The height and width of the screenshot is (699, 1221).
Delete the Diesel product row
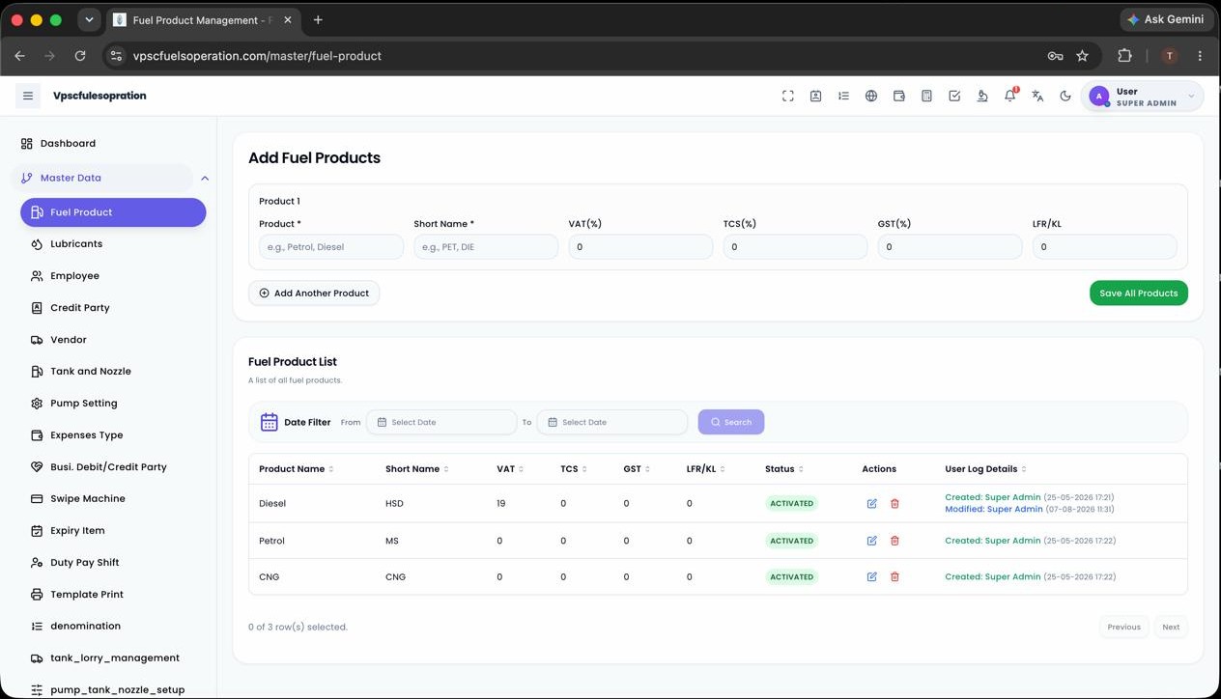pyautogui.click(x=894, y=503)
